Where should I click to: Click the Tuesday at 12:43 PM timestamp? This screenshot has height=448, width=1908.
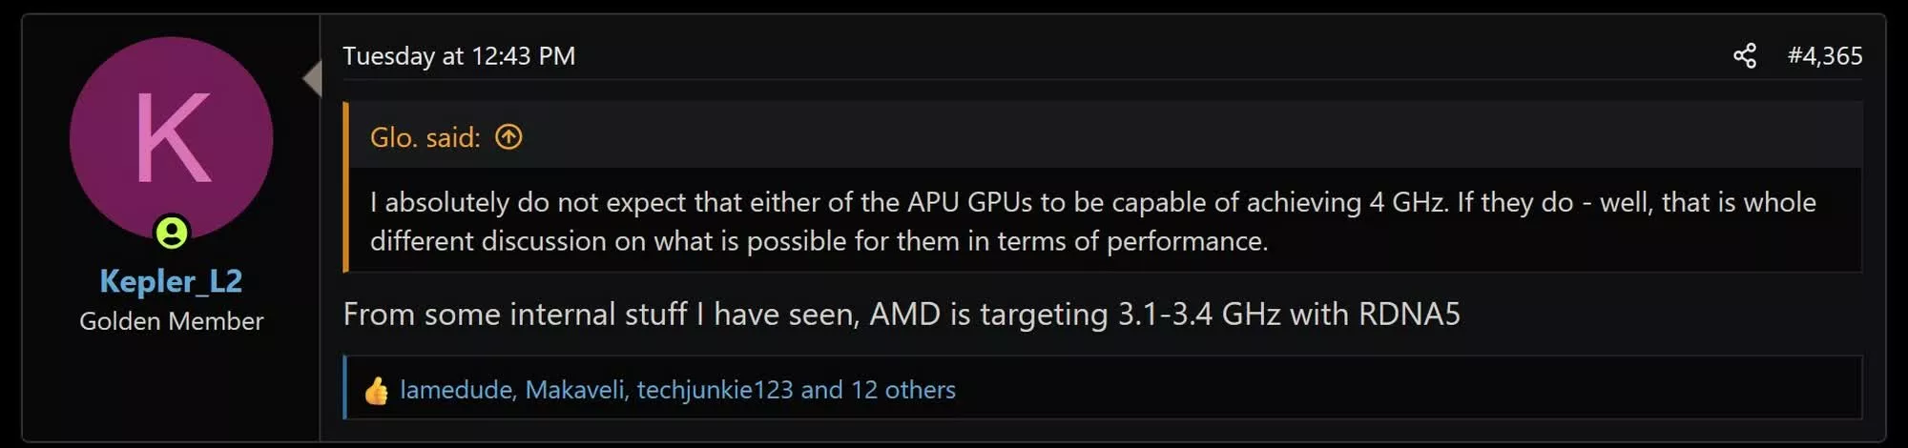[459, 56]
